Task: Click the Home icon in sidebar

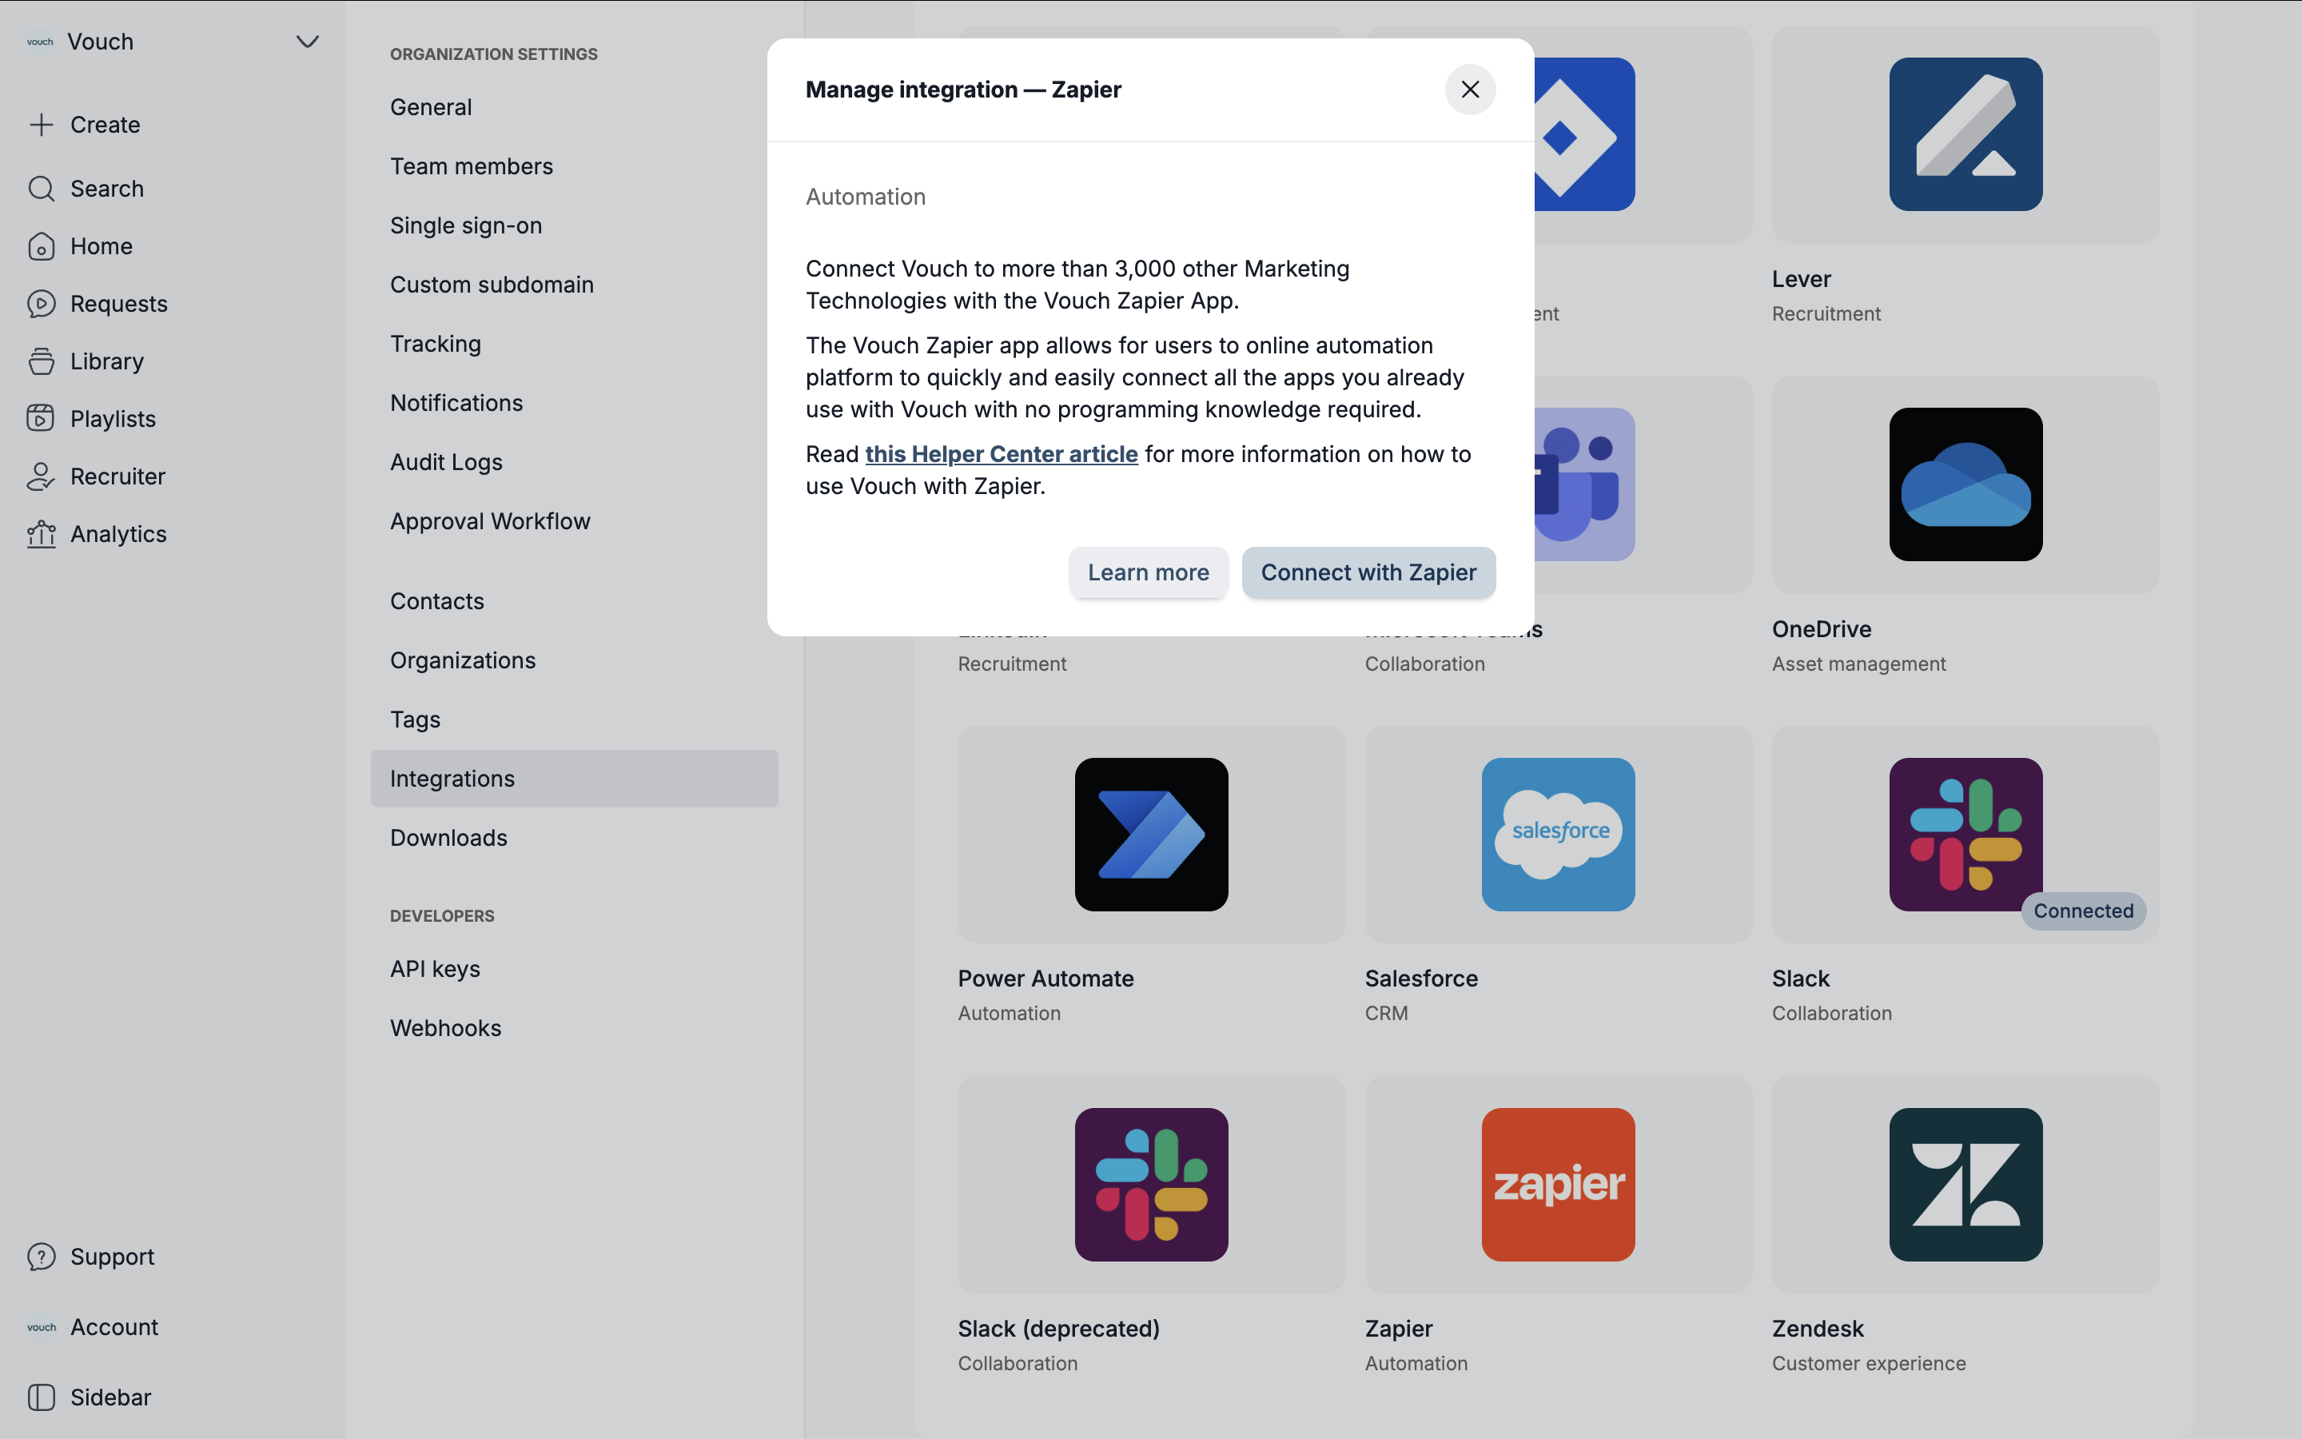Action: [41, 246]
